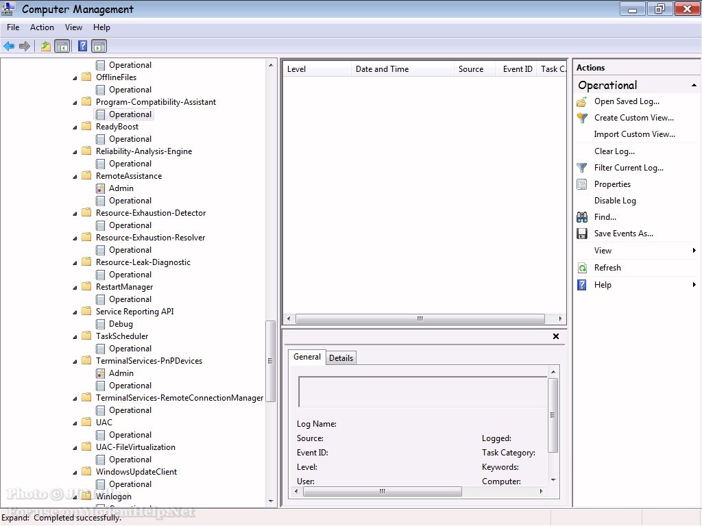Click the Admin log icon under TerminalServices-PnPDevices
Image resolution: width=702 pixels, height=526 pixels.
click(x=100, y=373)
